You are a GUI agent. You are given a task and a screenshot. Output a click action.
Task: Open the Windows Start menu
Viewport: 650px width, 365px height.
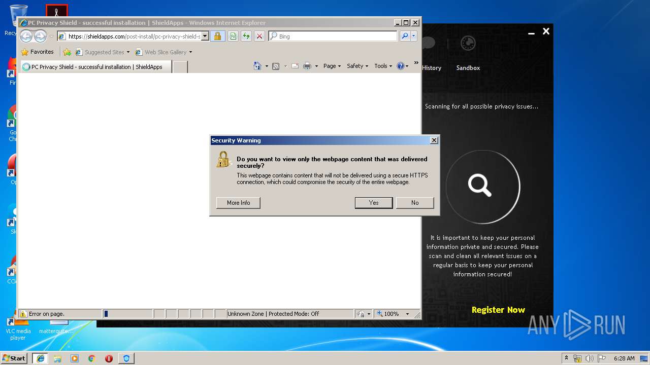(x=14, y=358)
